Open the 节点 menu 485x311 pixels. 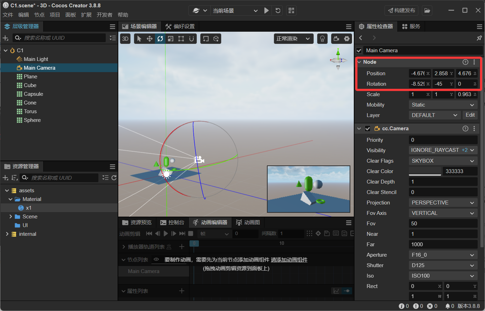click(x=39, y=15)
